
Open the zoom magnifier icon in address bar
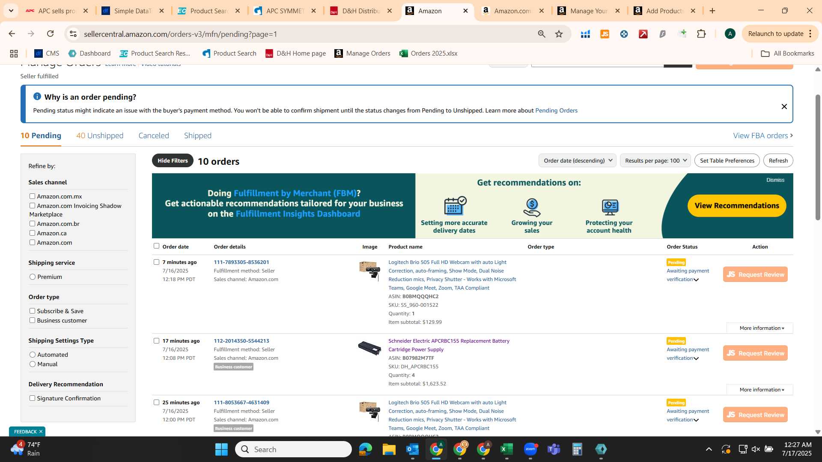coord(542,34)
